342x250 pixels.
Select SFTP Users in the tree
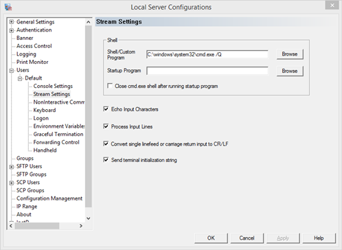tap(29, 166)
